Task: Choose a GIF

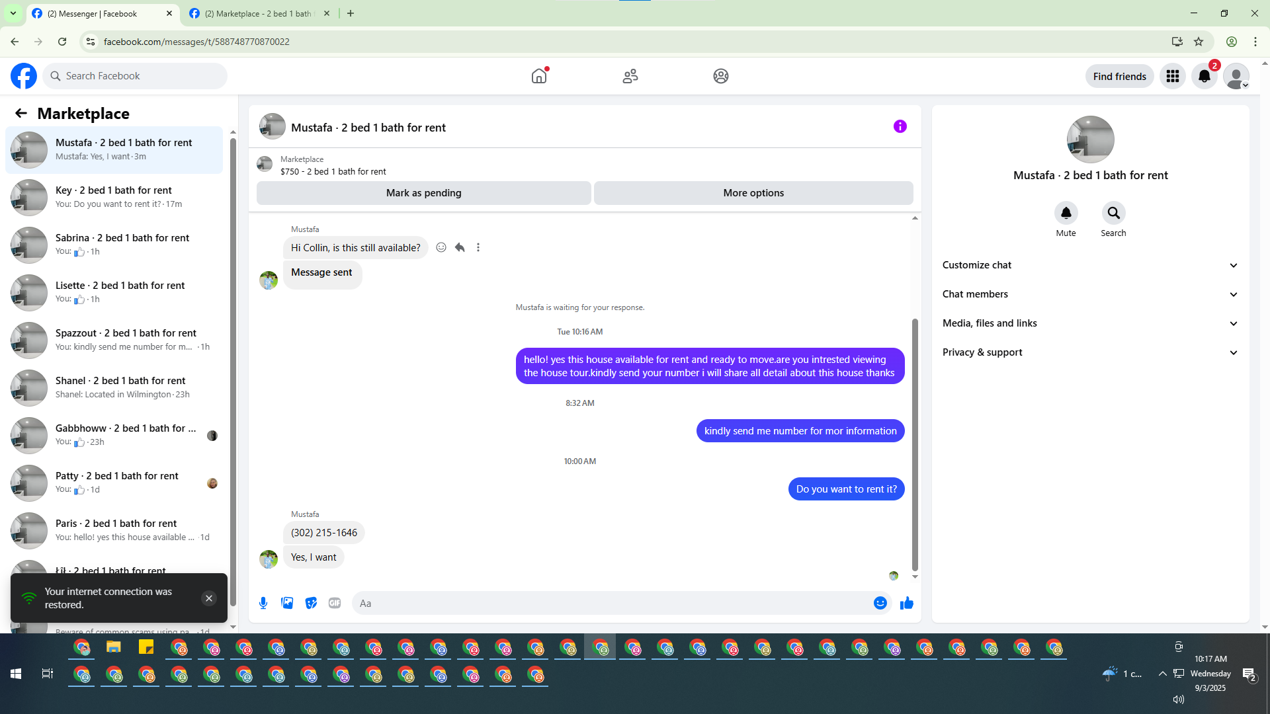Action: click(335, 603)
